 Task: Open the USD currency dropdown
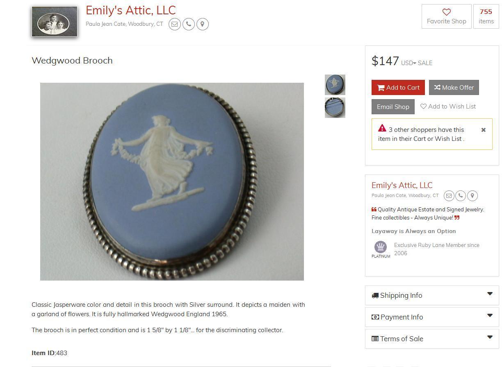pos(408,63)
